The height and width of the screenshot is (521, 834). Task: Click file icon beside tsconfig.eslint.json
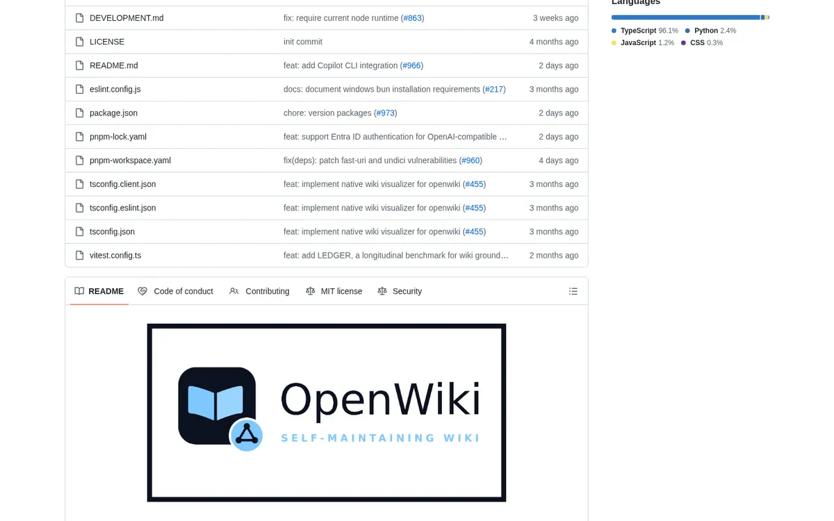pyautogui.click(x=80, y=208)
